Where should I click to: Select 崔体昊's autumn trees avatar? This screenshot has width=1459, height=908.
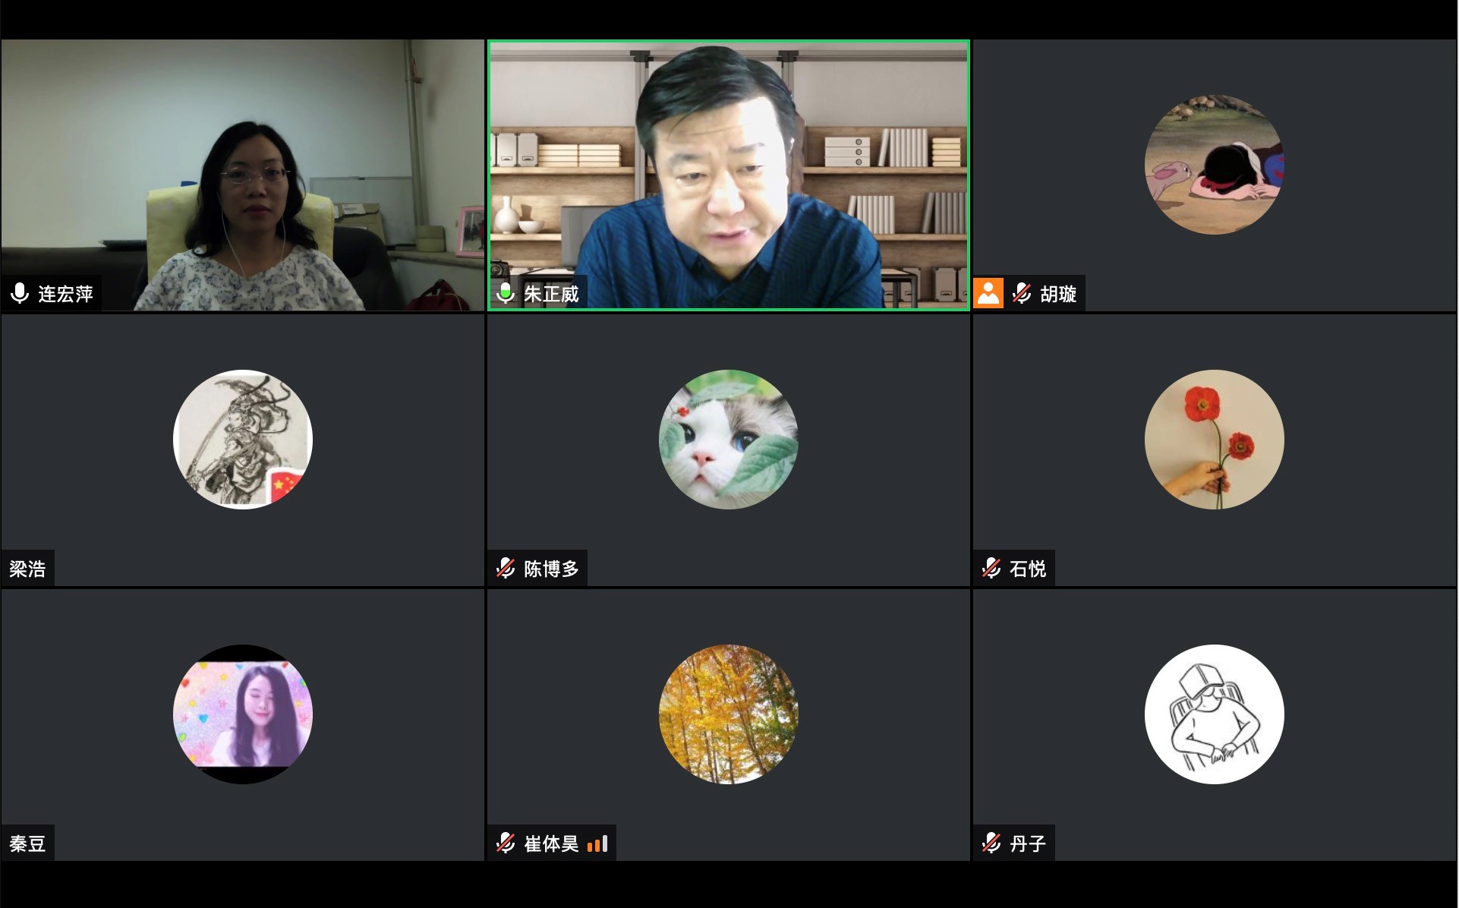coord(729,714)
